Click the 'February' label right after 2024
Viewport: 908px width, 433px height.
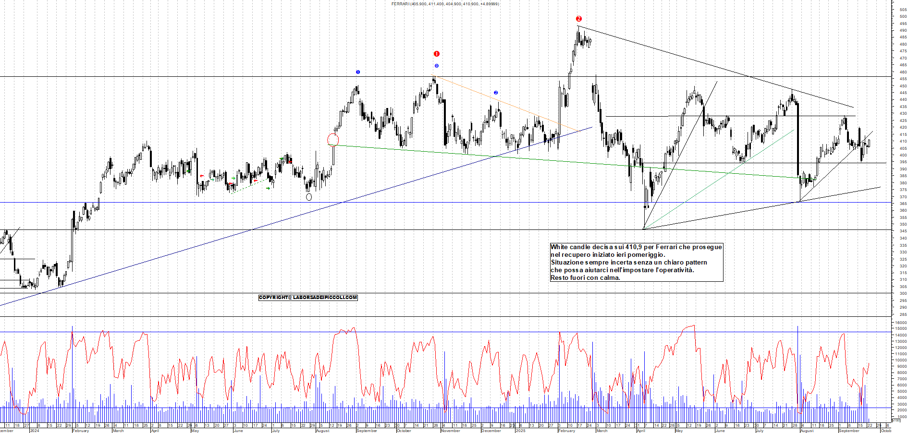click(x=81, y=431)
